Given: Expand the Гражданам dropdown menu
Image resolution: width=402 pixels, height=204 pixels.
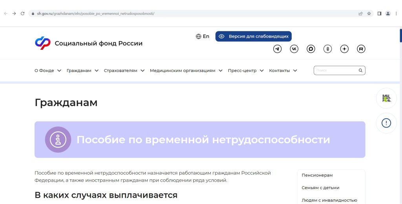Looking at the screenshot, I should [82, 70].
